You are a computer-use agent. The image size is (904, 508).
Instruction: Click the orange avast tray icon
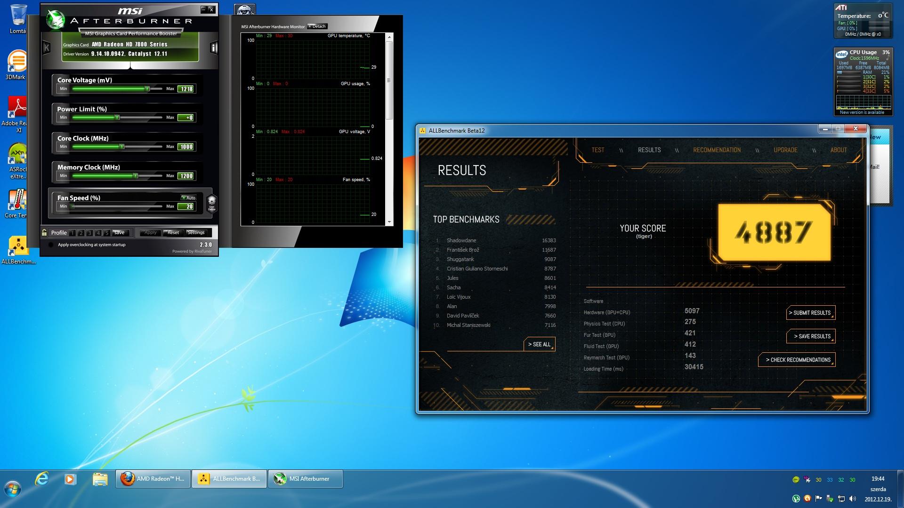click(807, 499)
